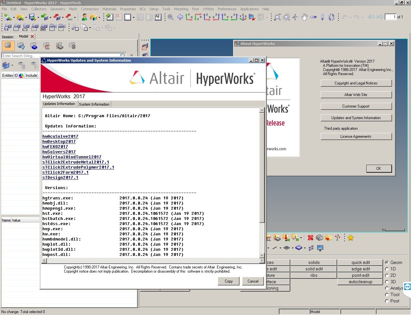Open the XYPlots menu
This screenshot has height=315, width=411.
(208, 9)
